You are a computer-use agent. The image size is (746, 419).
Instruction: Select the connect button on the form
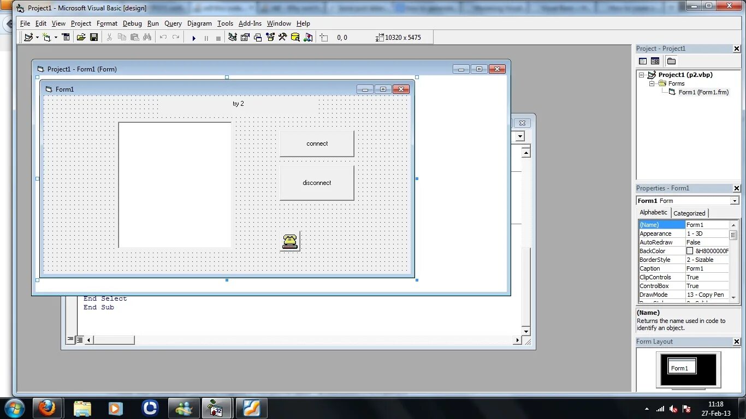[317, 143]
